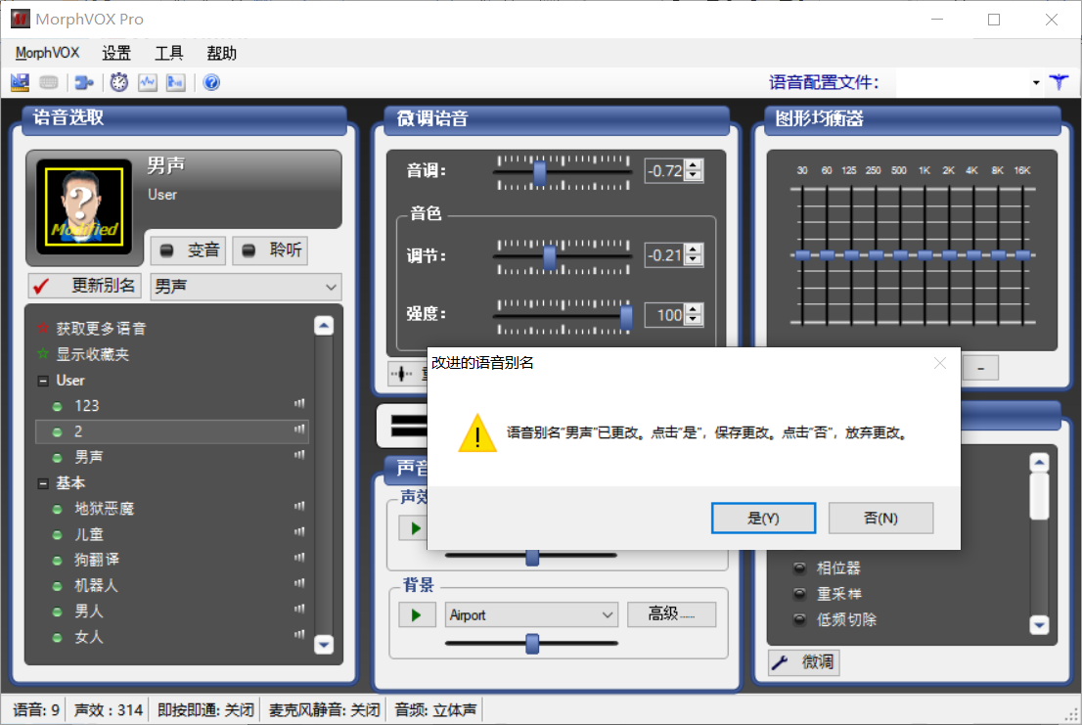Viewport: 1082px width, 725px height.
Task: Open the 工具 menu
Action: tap(169, 53)
